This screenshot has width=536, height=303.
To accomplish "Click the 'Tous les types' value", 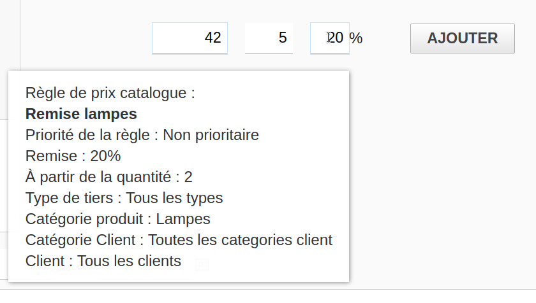I will (x=179, y=198).
